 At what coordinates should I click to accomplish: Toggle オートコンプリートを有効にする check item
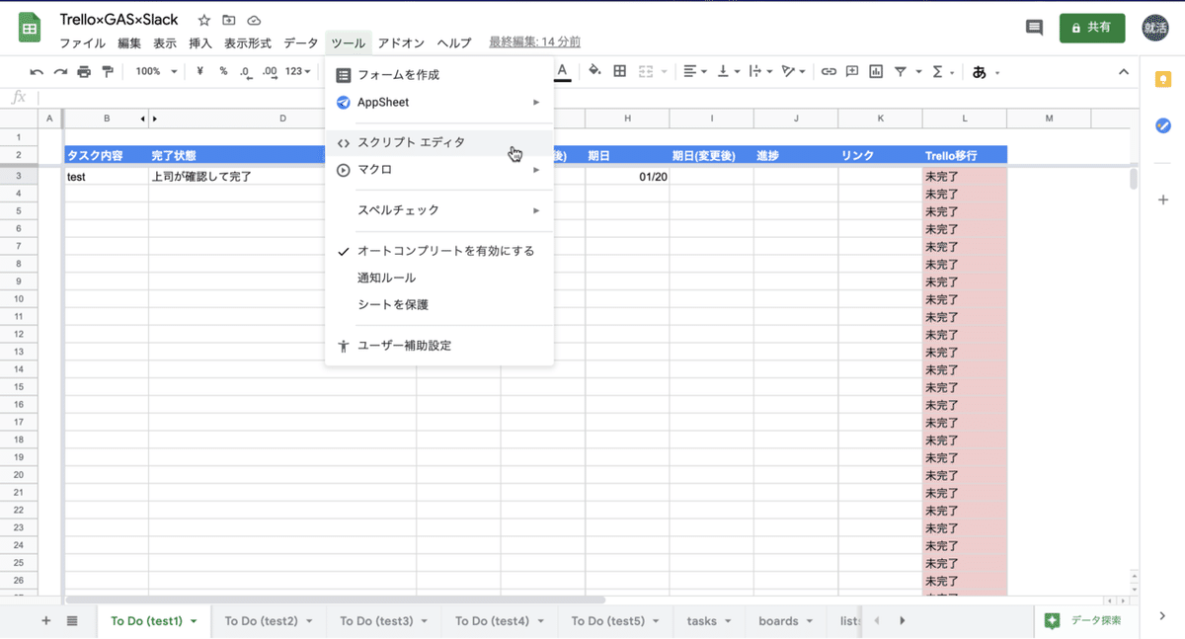point(439,251)
